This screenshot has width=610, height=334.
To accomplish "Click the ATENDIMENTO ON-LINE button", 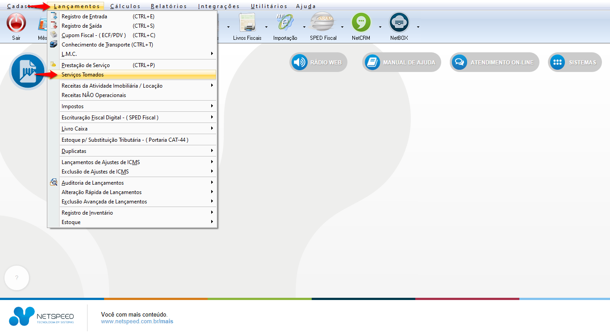I will (x=494, y=62).
